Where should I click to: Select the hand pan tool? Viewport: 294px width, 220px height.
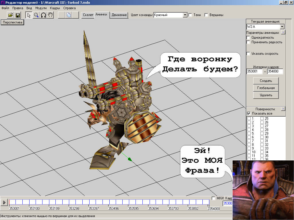click(x=51, y=15)
